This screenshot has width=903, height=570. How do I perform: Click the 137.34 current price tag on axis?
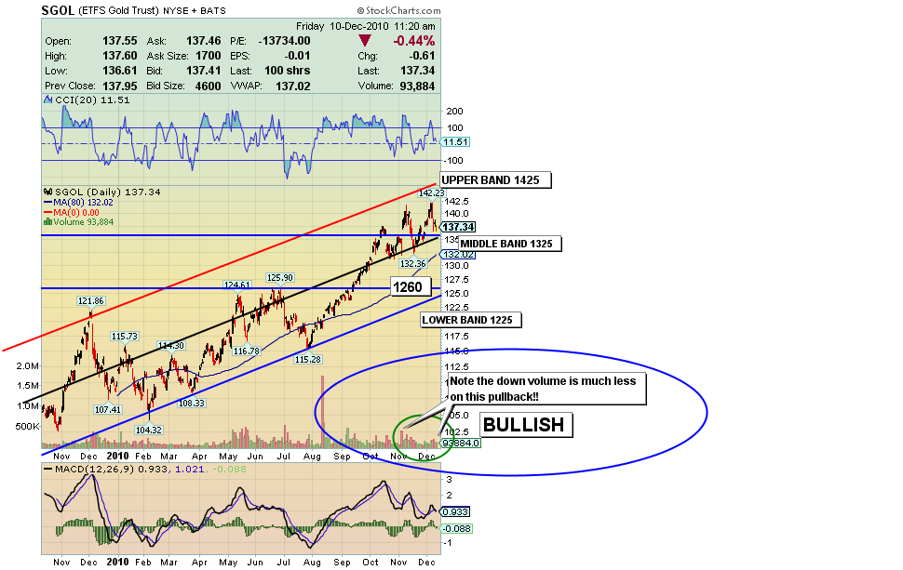458,227
